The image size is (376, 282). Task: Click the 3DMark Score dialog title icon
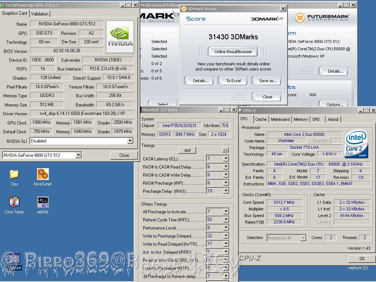(184, 9)
